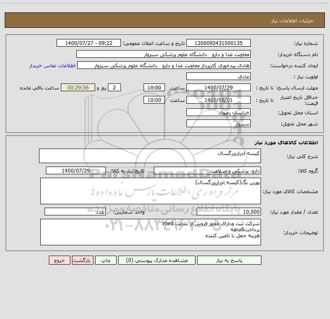Click the price validity date 1400/08/01
The image size is (330, 319).
[x=219, y=100]
